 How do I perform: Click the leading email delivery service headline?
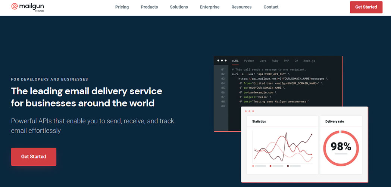pyautogui.click(x=87, y=97)
